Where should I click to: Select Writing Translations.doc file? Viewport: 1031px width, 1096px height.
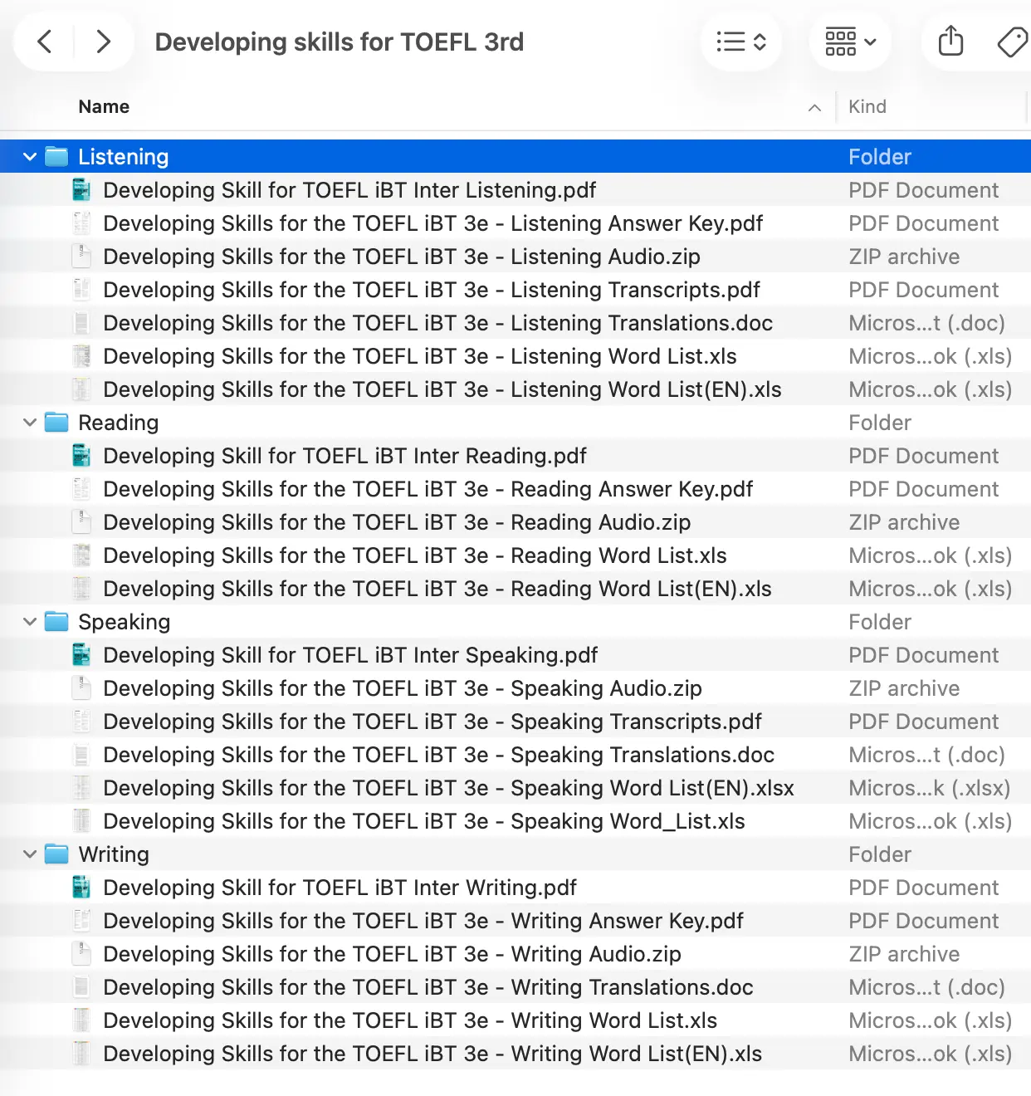point(428,987)
